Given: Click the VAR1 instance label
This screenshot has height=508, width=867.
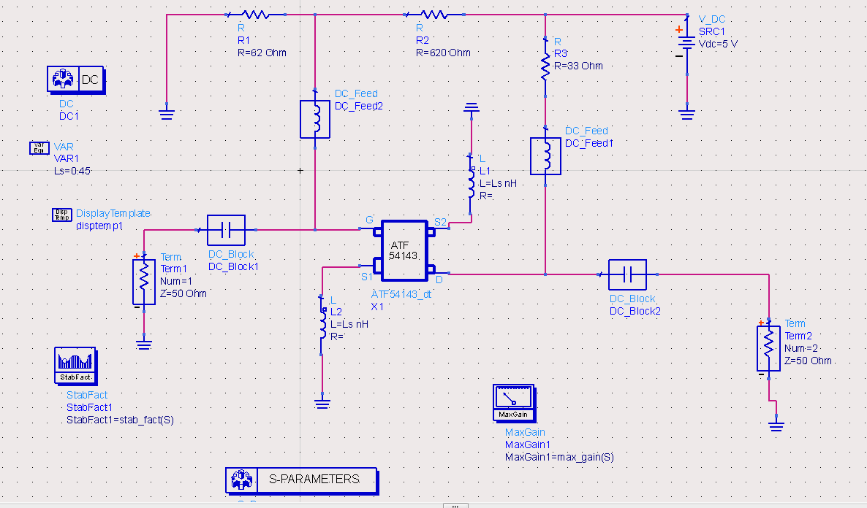Looking at the screenshot, I should (x=67, y=159).
